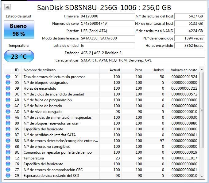Select row N.º de pérdidas de interfaz SATA

point(102,135)
